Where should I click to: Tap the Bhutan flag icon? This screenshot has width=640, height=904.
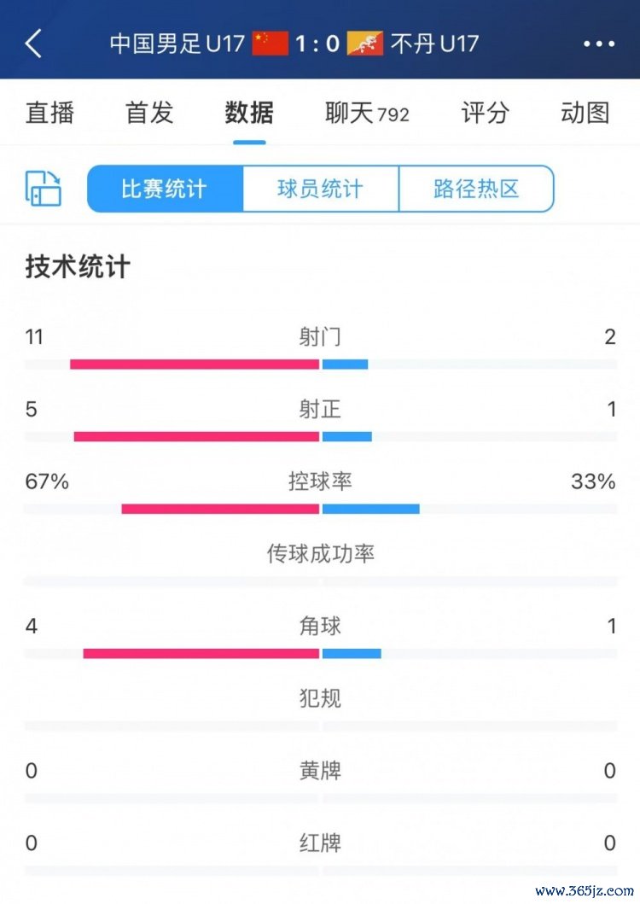(365, 44)
